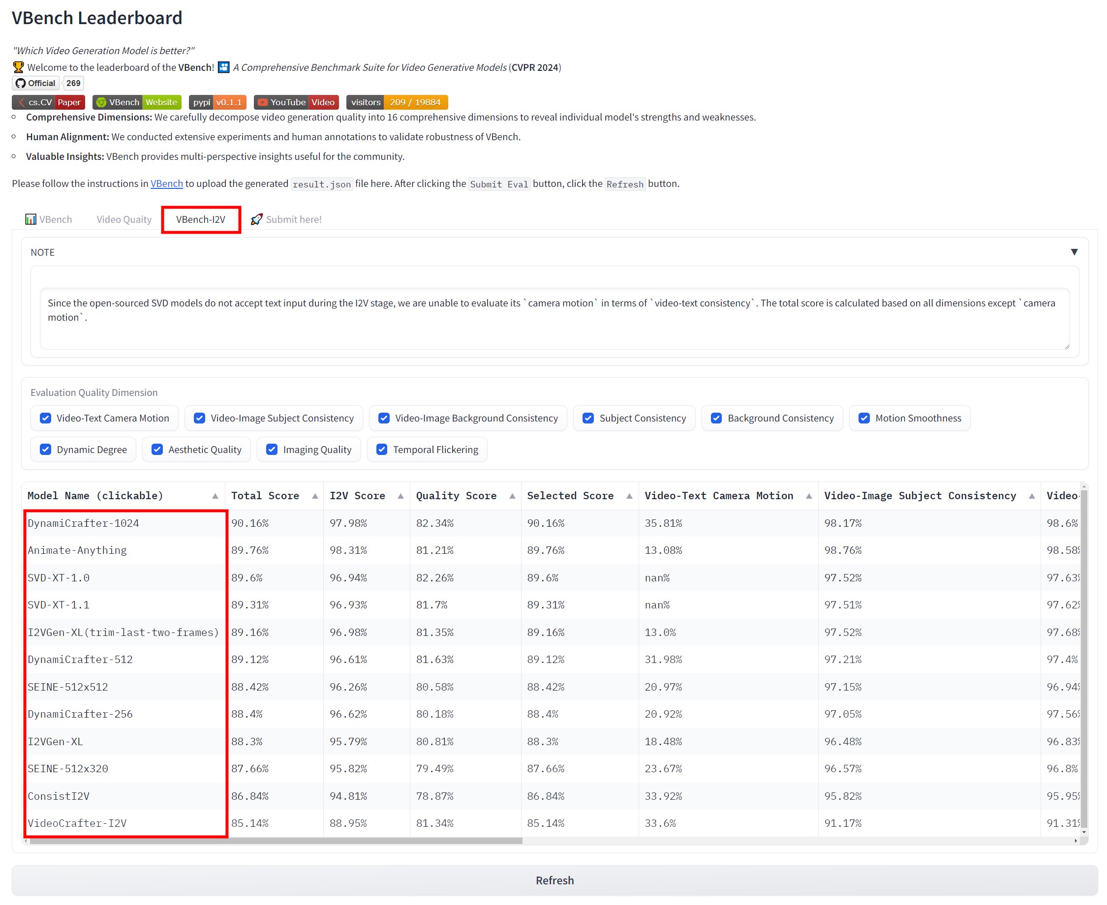Toggle the Subject Consistency checkbox
This screenshot has height=905, width=1107.
[x=588, y=418]
